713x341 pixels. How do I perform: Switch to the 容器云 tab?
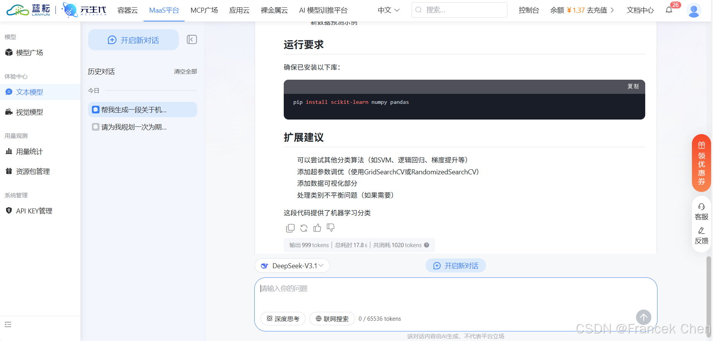coord(128,10)
